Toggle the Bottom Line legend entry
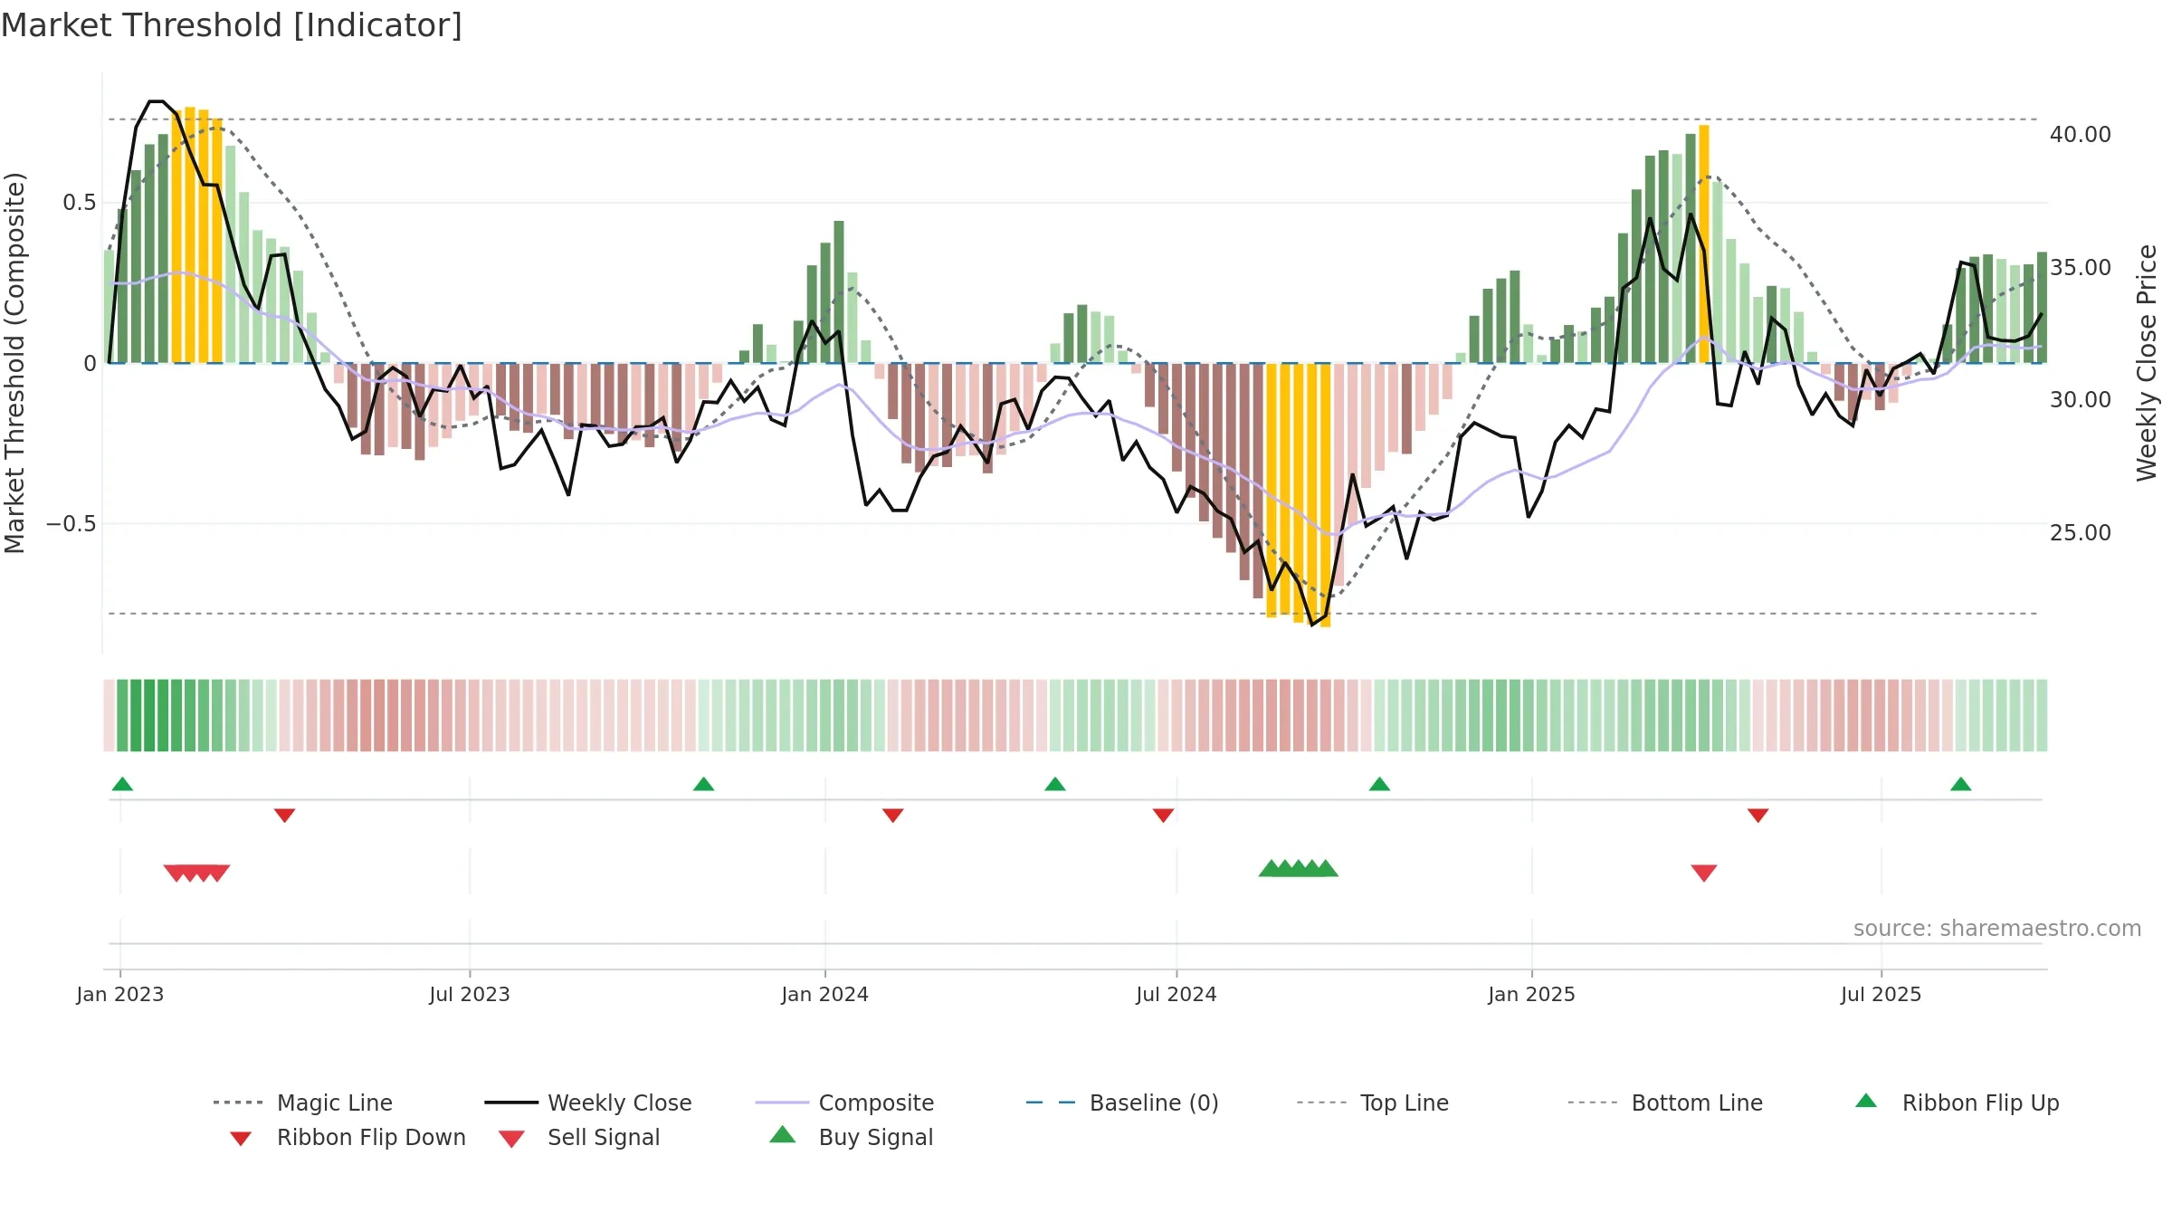 [1665, 1103]
